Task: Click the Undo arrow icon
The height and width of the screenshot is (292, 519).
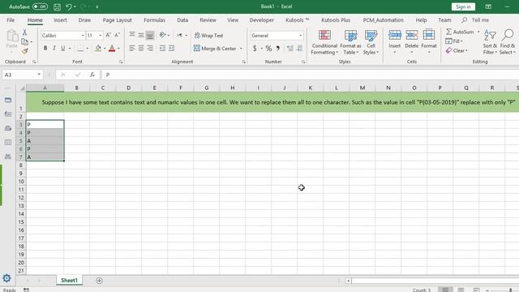Action: (x=68, y=6)
